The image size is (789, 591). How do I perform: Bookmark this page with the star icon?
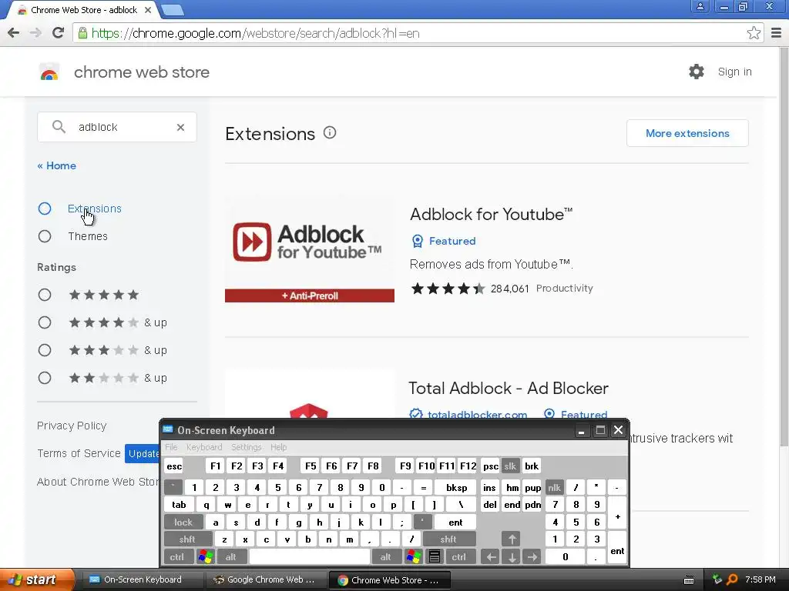(754, 33)
